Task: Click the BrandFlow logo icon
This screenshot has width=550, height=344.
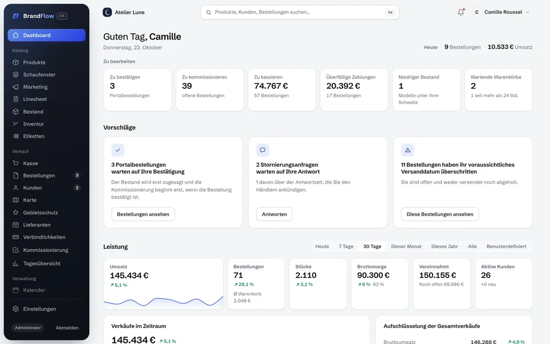Action: click(x=15, y=16)
